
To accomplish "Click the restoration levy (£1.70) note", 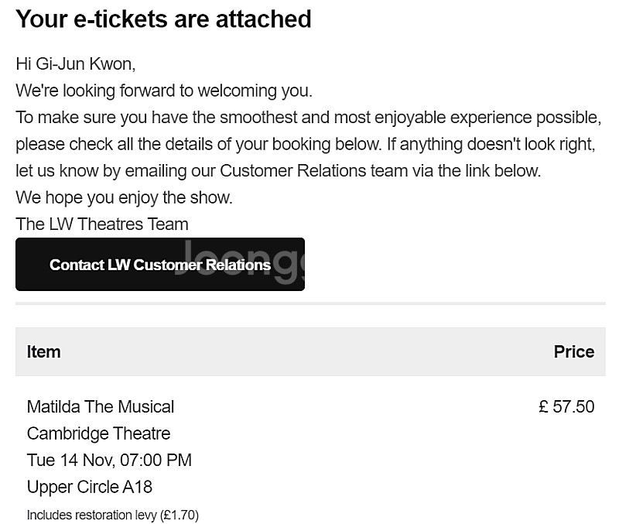I will pyautogui.click(x=113, y=515).
